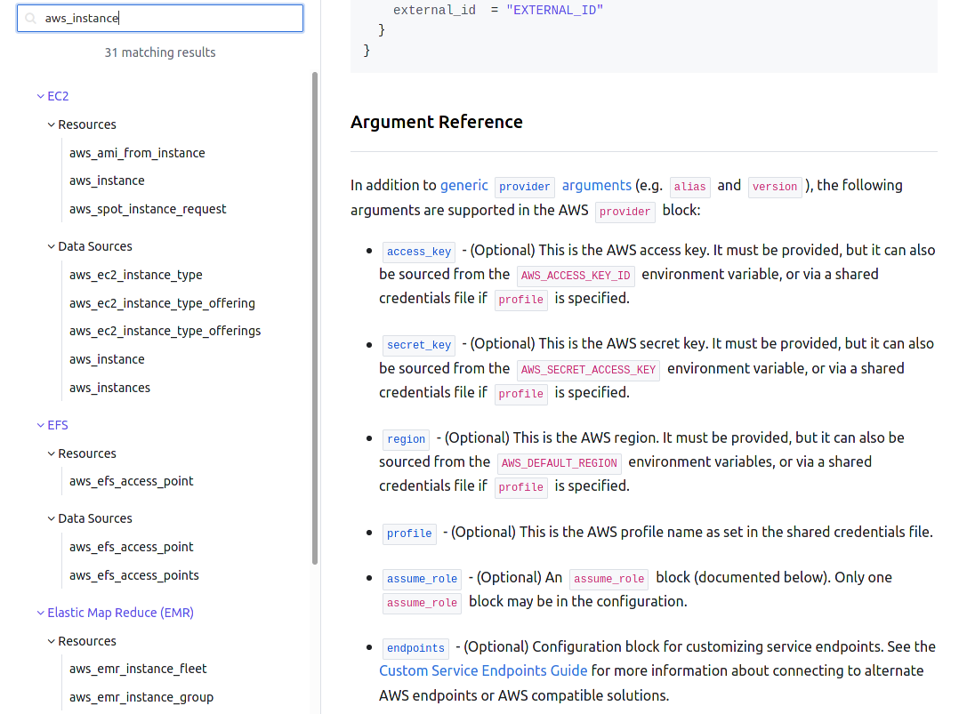Open aws_ec2_instance_type_offerings data source
The height and width of the screenshot is (714, 959).
pyautogui.click(x=165, y=331)
